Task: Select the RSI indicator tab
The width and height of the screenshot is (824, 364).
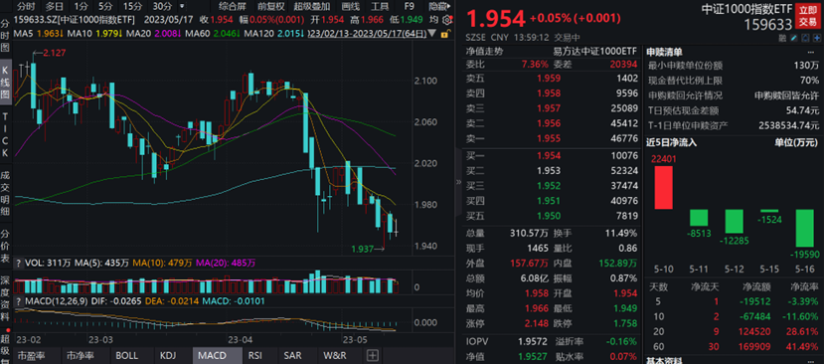Action: (255, 356)
